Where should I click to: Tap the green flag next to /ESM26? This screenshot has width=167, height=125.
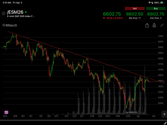[x=26, y=12]
